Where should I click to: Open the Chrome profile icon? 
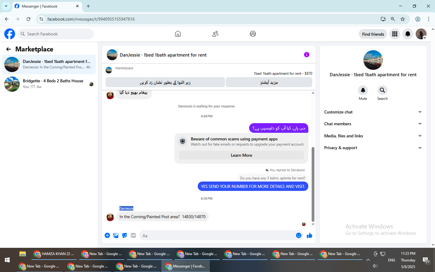(x=418, y=19)
